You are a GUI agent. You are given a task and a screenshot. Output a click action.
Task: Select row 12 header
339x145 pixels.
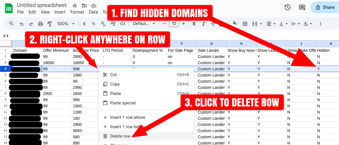(6, 118)
